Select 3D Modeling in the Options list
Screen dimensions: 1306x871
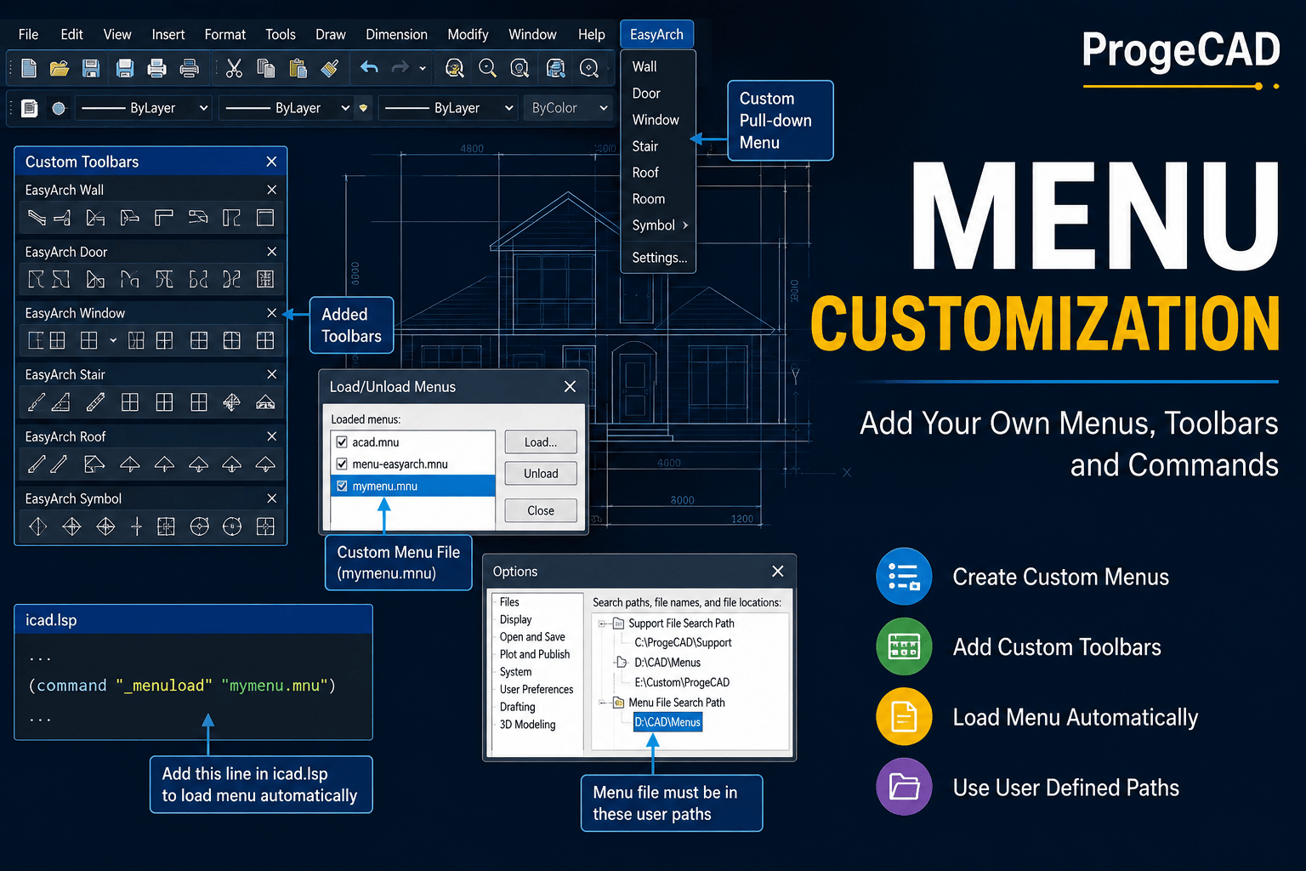pos(527,725)
